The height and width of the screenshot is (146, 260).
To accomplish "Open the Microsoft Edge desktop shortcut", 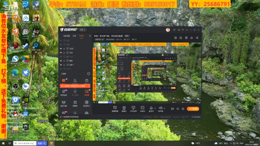I will click(15, 75).
